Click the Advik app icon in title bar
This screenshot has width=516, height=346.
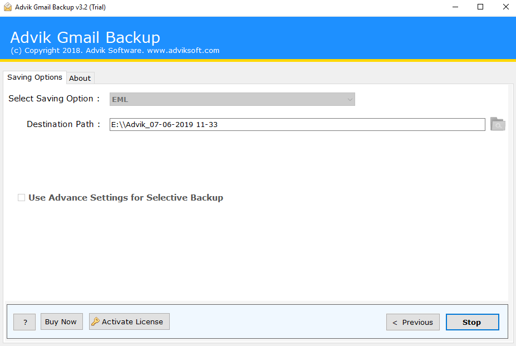[x=8, y=7]
